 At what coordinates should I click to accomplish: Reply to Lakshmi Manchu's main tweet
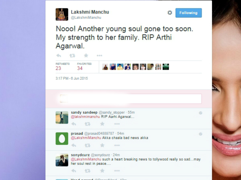click(x=59, y=56)
